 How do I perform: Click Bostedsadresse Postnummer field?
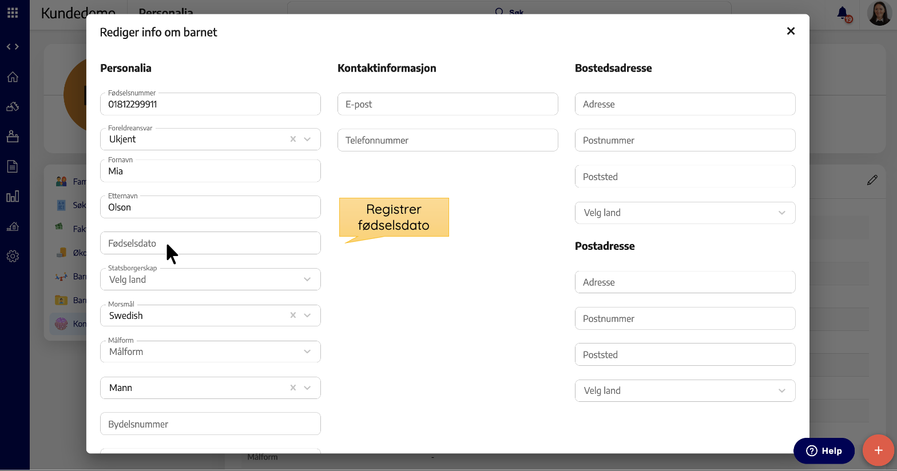pos(685,140)
